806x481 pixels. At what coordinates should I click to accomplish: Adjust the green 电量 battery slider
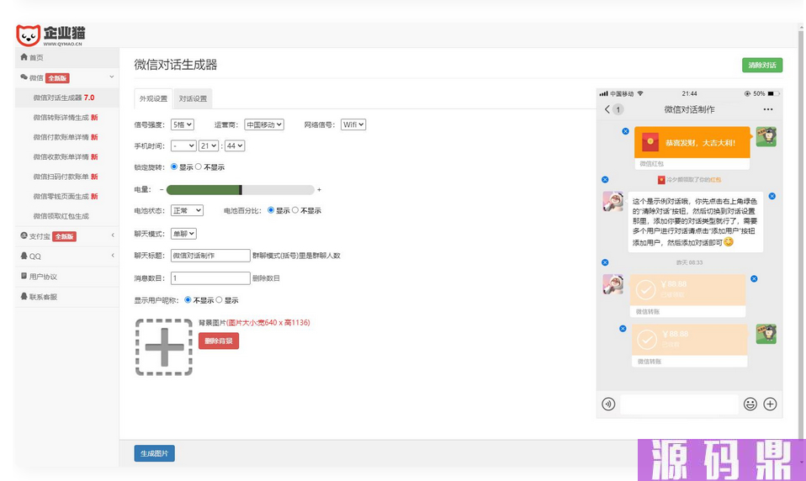click(240, 190)
